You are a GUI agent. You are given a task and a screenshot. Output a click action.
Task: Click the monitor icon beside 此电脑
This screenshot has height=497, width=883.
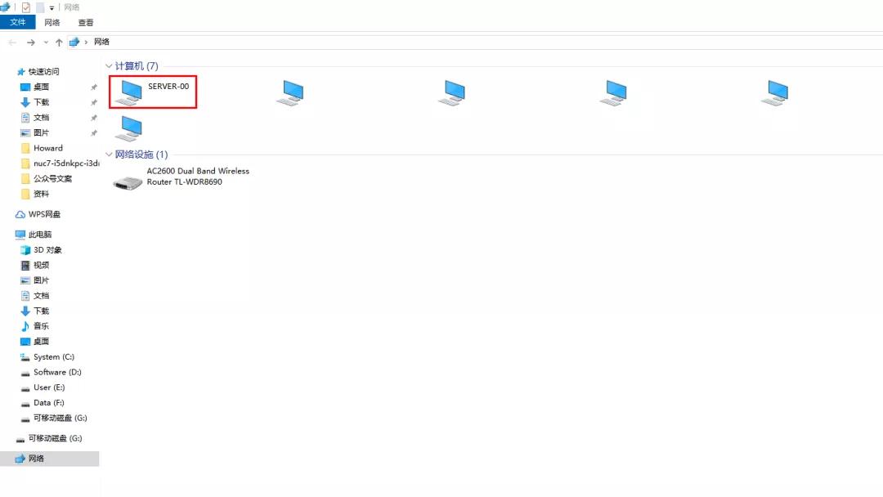pos(20,234)
